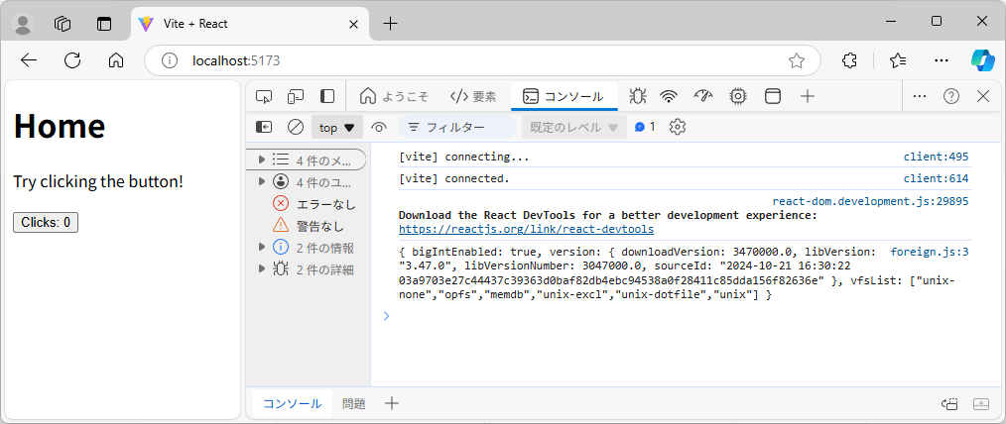
Task: Open foreign.js:3 source link
Action: (930, 252)
